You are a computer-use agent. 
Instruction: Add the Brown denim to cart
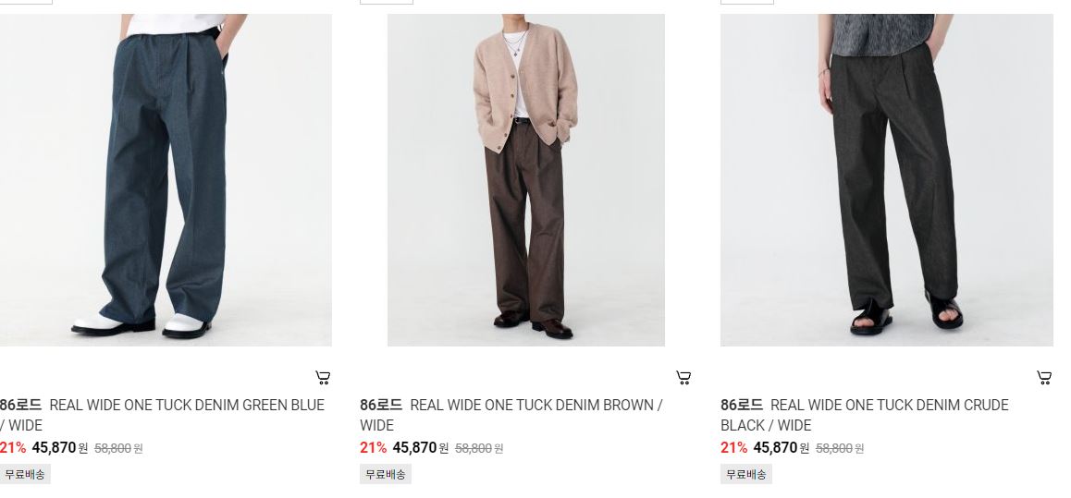683,377
